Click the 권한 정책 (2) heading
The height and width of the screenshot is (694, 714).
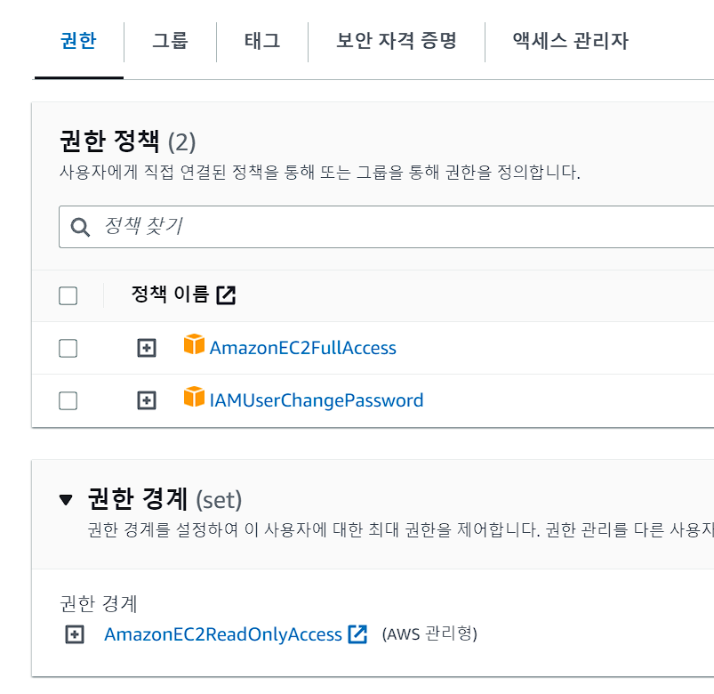pos(128,141)
